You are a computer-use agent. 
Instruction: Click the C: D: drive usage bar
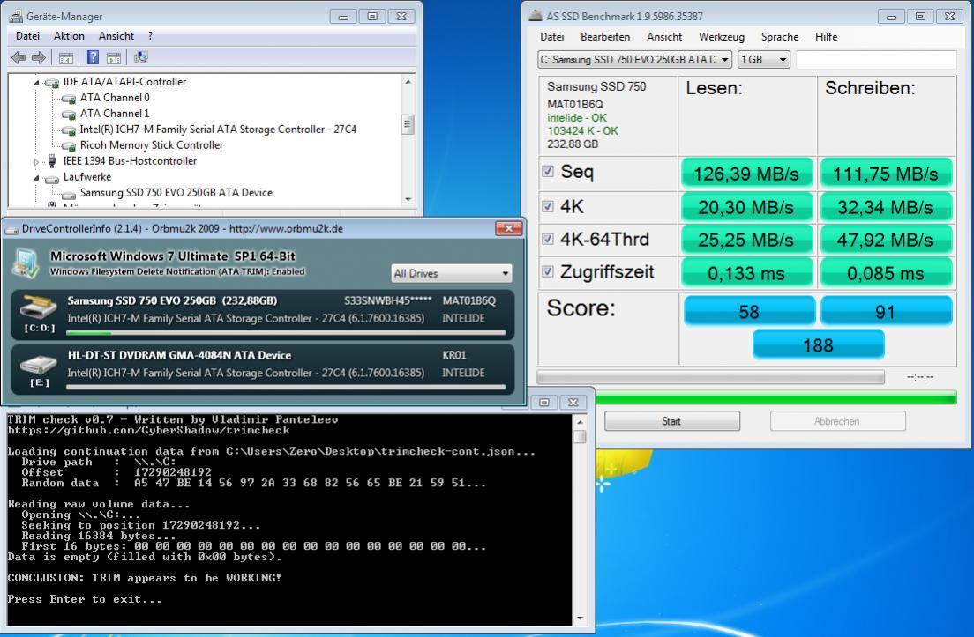(x=286, y=333)
